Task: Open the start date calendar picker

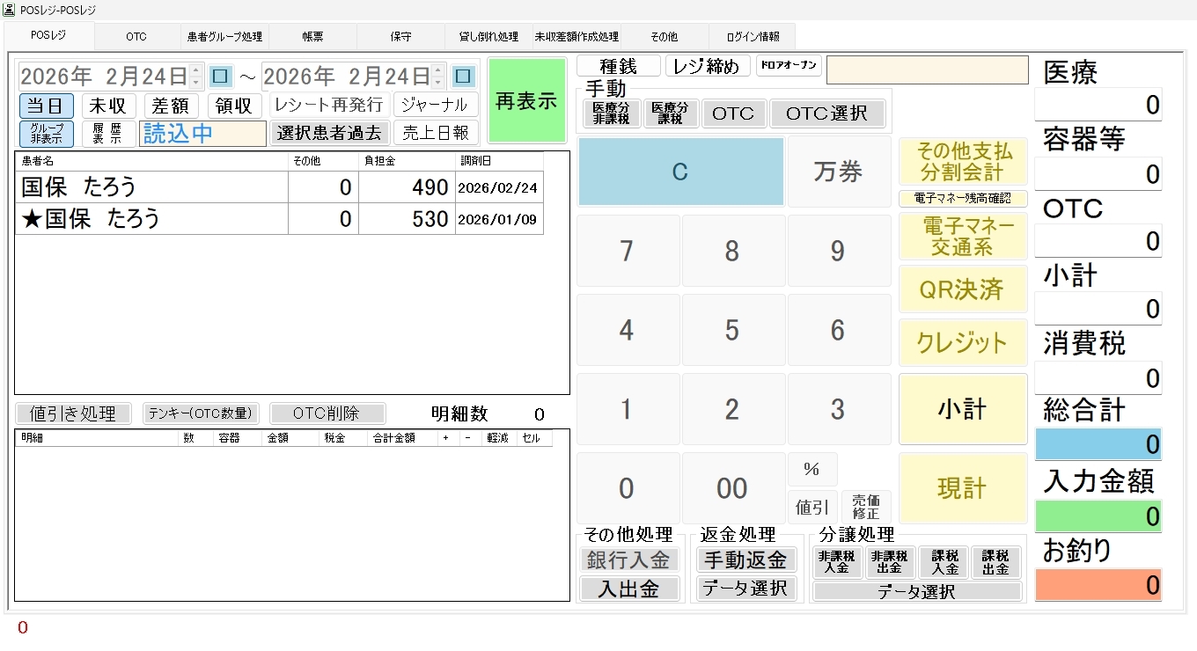Action: (220, 77)
